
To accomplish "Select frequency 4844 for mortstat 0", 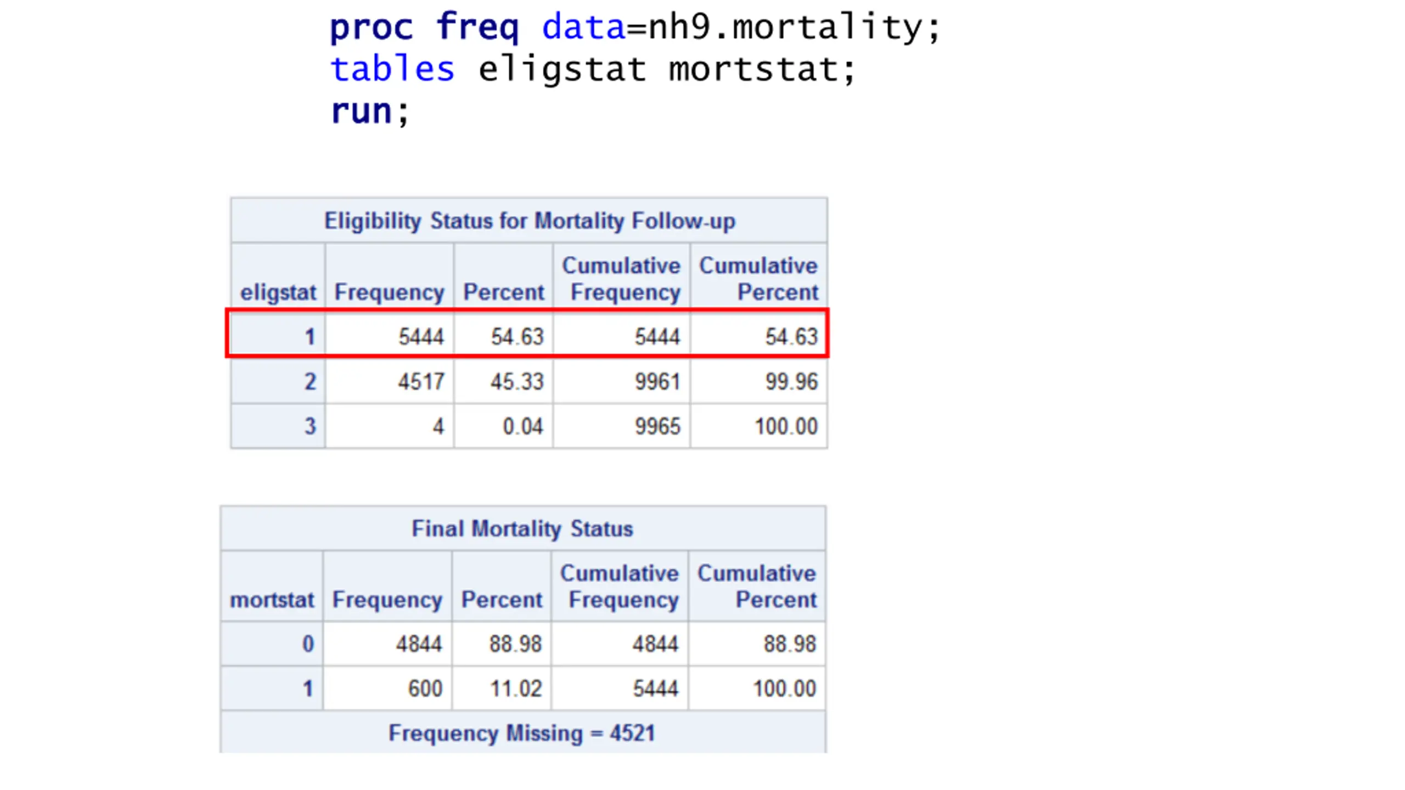I will pos(419,644).
